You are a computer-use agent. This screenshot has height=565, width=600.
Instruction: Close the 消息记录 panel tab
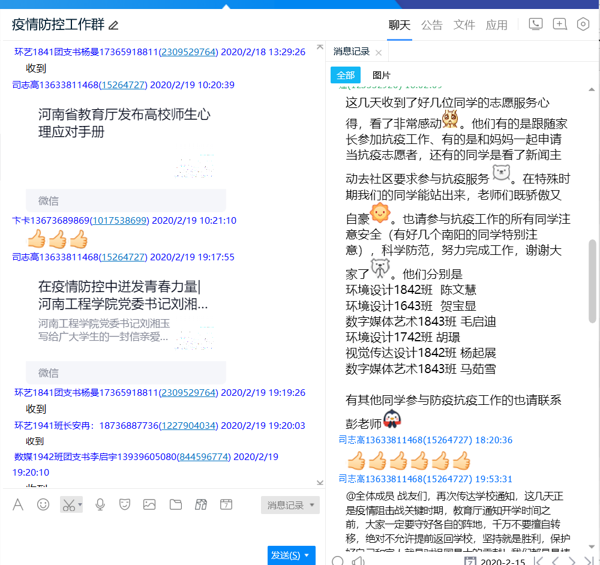click(x=379, y=53)
